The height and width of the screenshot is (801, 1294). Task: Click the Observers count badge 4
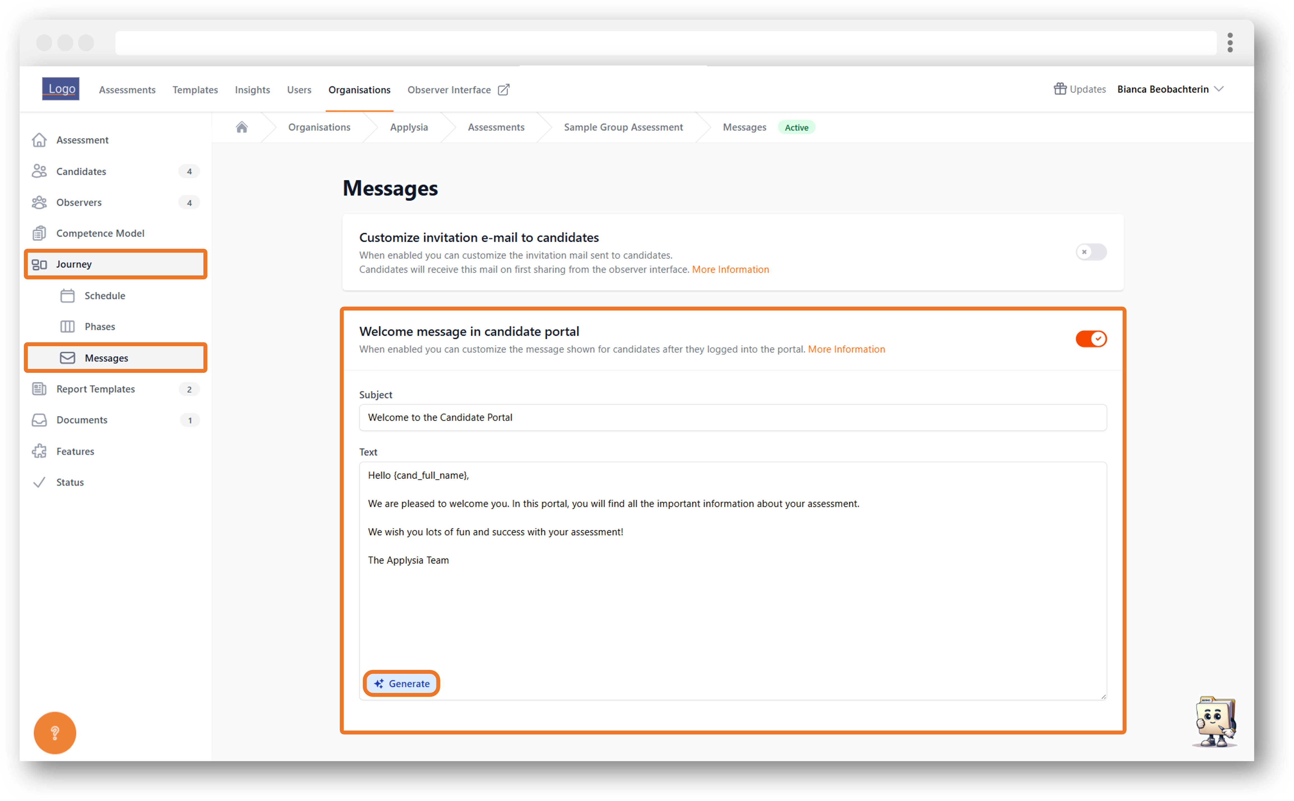click(189, 202)
